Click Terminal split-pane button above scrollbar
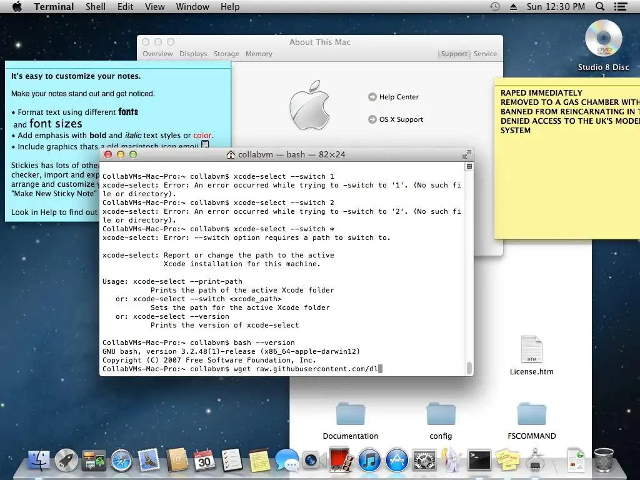The height and width of the screenshot is (480, 640). point(469,166)
